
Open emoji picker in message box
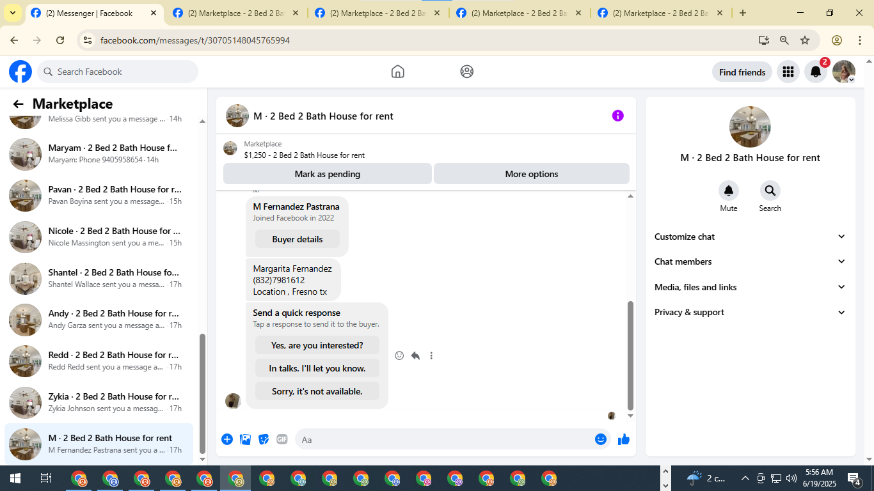tap(600, 439)
